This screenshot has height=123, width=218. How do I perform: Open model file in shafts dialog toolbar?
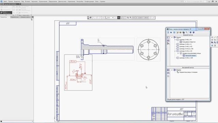(171, 32)
